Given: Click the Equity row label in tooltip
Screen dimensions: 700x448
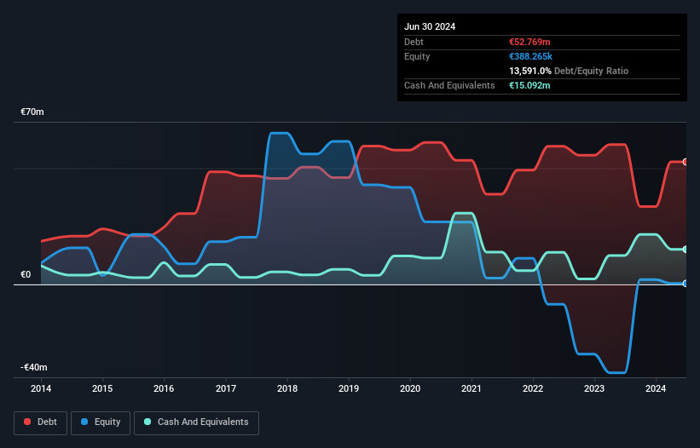Looking at the screenshot, I should tap(417, 56).
